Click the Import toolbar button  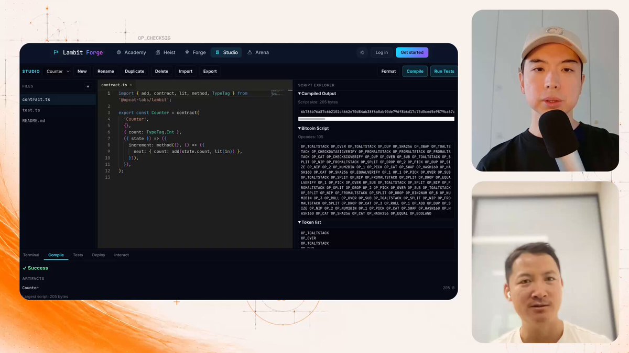186,71
